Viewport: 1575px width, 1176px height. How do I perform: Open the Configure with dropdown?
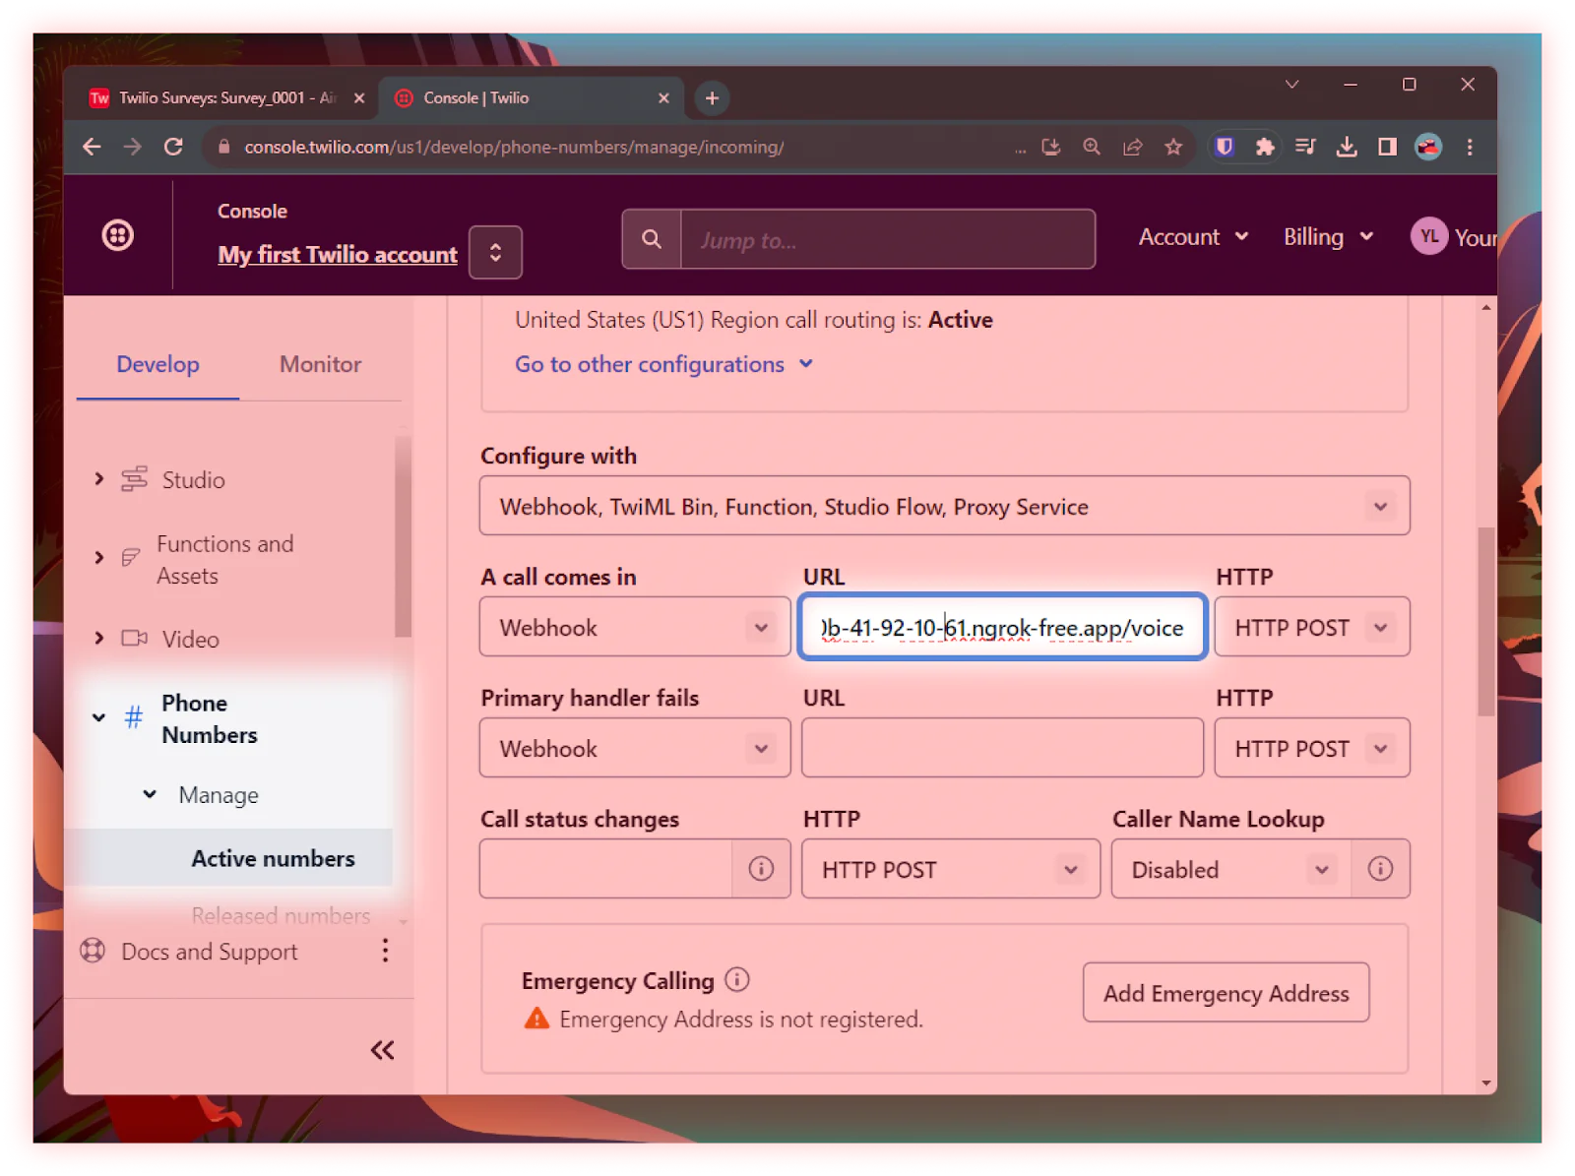point(944,506)
